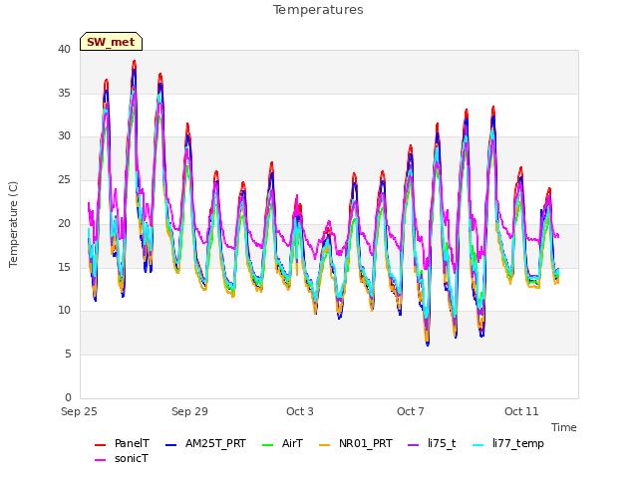Click the NR01_PRT legend label
Viewport: 638px width, 478px height.
pos(366,443)
